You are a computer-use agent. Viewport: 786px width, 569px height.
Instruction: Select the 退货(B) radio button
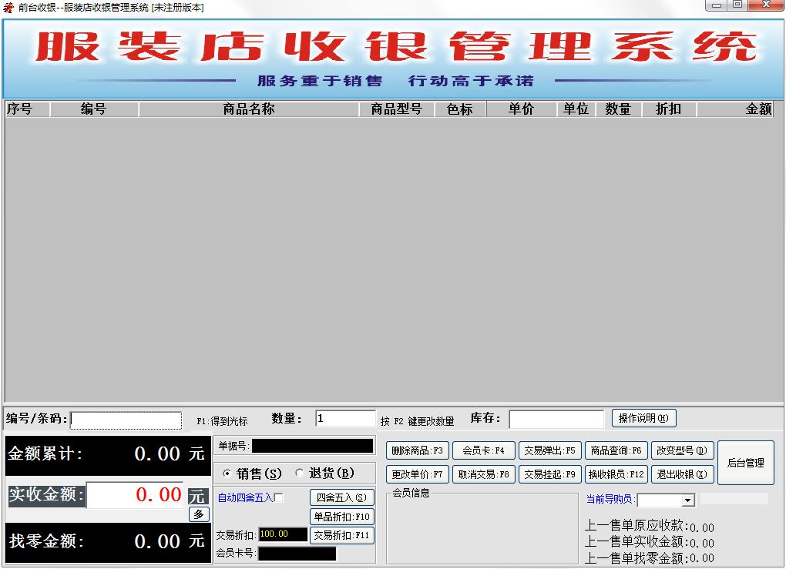pyautogui.click(x=300, y=473)
